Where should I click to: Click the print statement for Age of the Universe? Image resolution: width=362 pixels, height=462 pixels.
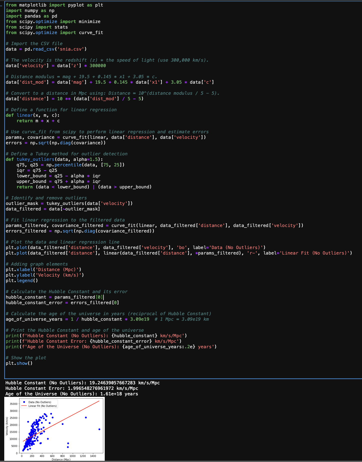pyautogui.click(x=111, y=347)
